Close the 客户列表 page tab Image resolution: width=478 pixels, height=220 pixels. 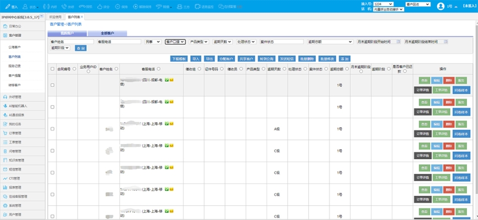82,17
